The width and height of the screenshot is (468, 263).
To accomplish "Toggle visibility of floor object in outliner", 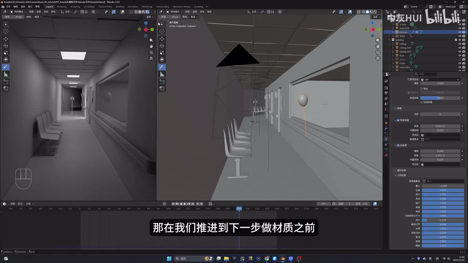I will 460,56.
